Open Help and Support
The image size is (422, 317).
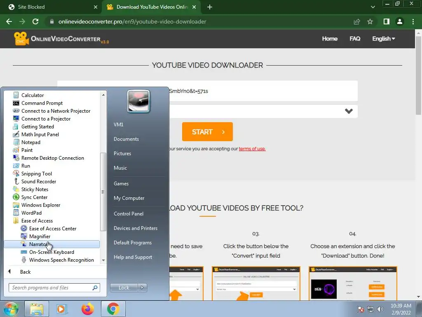pyautogui.click(x=133, y=257)
